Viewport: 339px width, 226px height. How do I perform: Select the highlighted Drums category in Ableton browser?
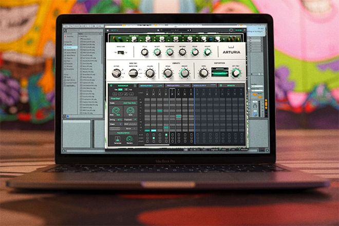pyautogui.click(x=71, y=47)
